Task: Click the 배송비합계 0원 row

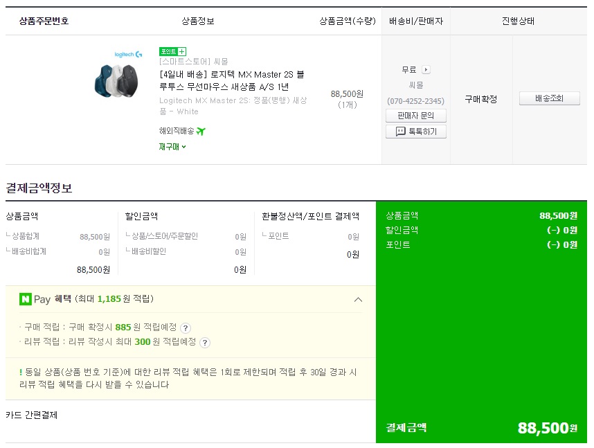Action: (58, 251)
